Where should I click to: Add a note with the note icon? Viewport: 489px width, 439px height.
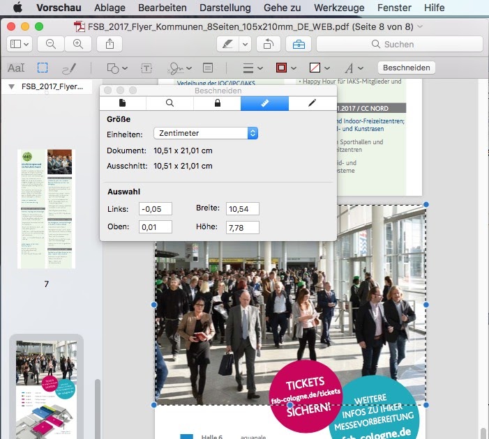[x=208, y=68]
